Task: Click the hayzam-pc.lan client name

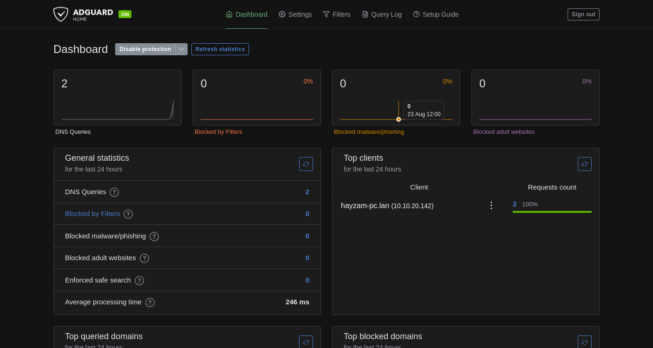Action: tap(365, 205)
